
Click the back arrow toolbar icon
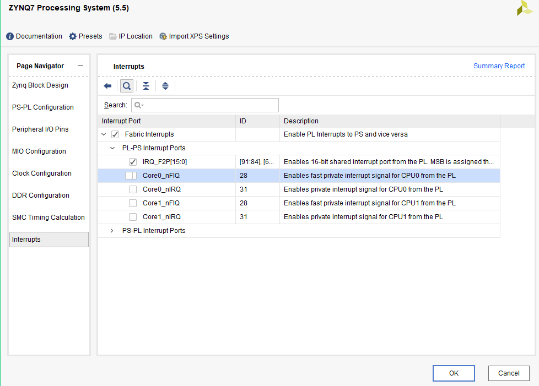point(107,86)
